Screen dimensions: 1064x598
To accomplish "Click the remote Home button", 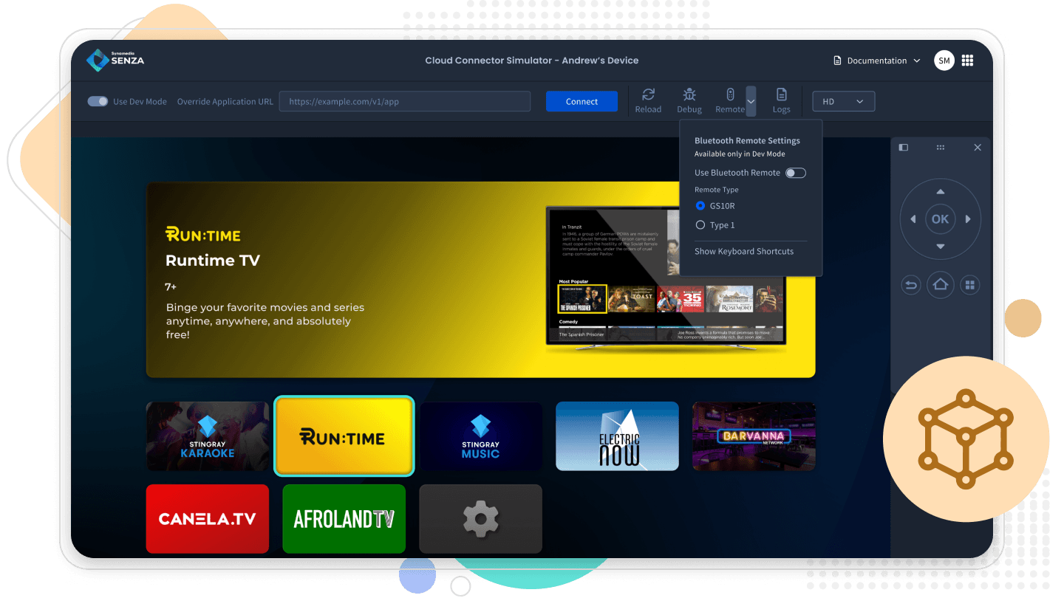I will coord(941,284).
